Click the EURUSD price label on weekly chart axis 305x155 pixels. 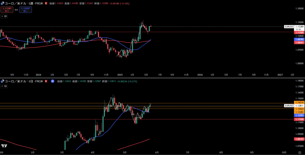[289, 27]
